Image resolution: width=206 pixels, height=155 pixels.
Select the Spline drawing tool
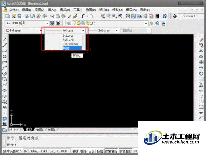coord(5,85)
